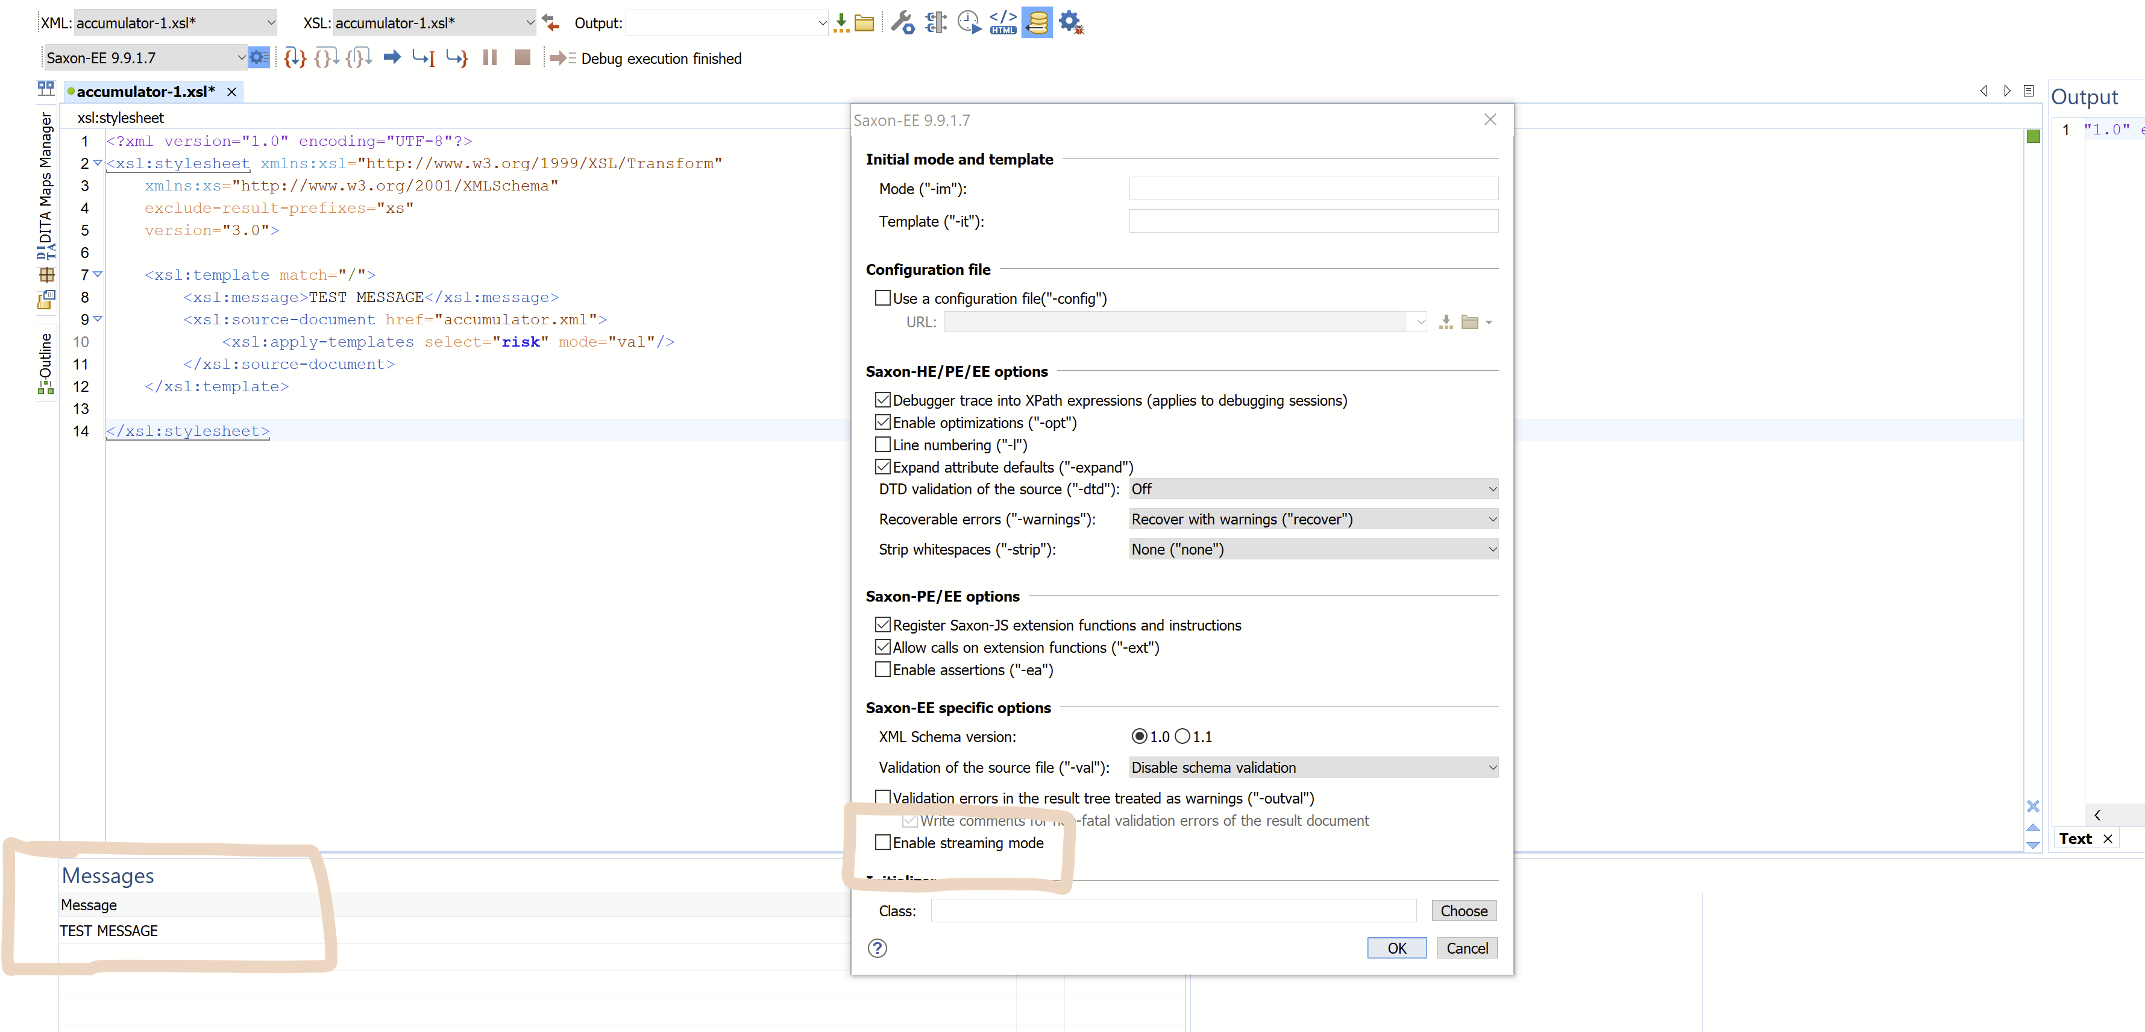Collapse xsl:template fold at line 7
Image resolution: width=2145 pixels, height=1032 pixels.
[98, 274]
